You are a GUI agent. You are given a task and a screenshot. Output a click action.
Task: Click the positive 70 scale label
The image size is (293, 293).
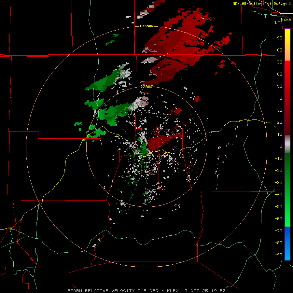pyautogui.click(x=280, y=62)
